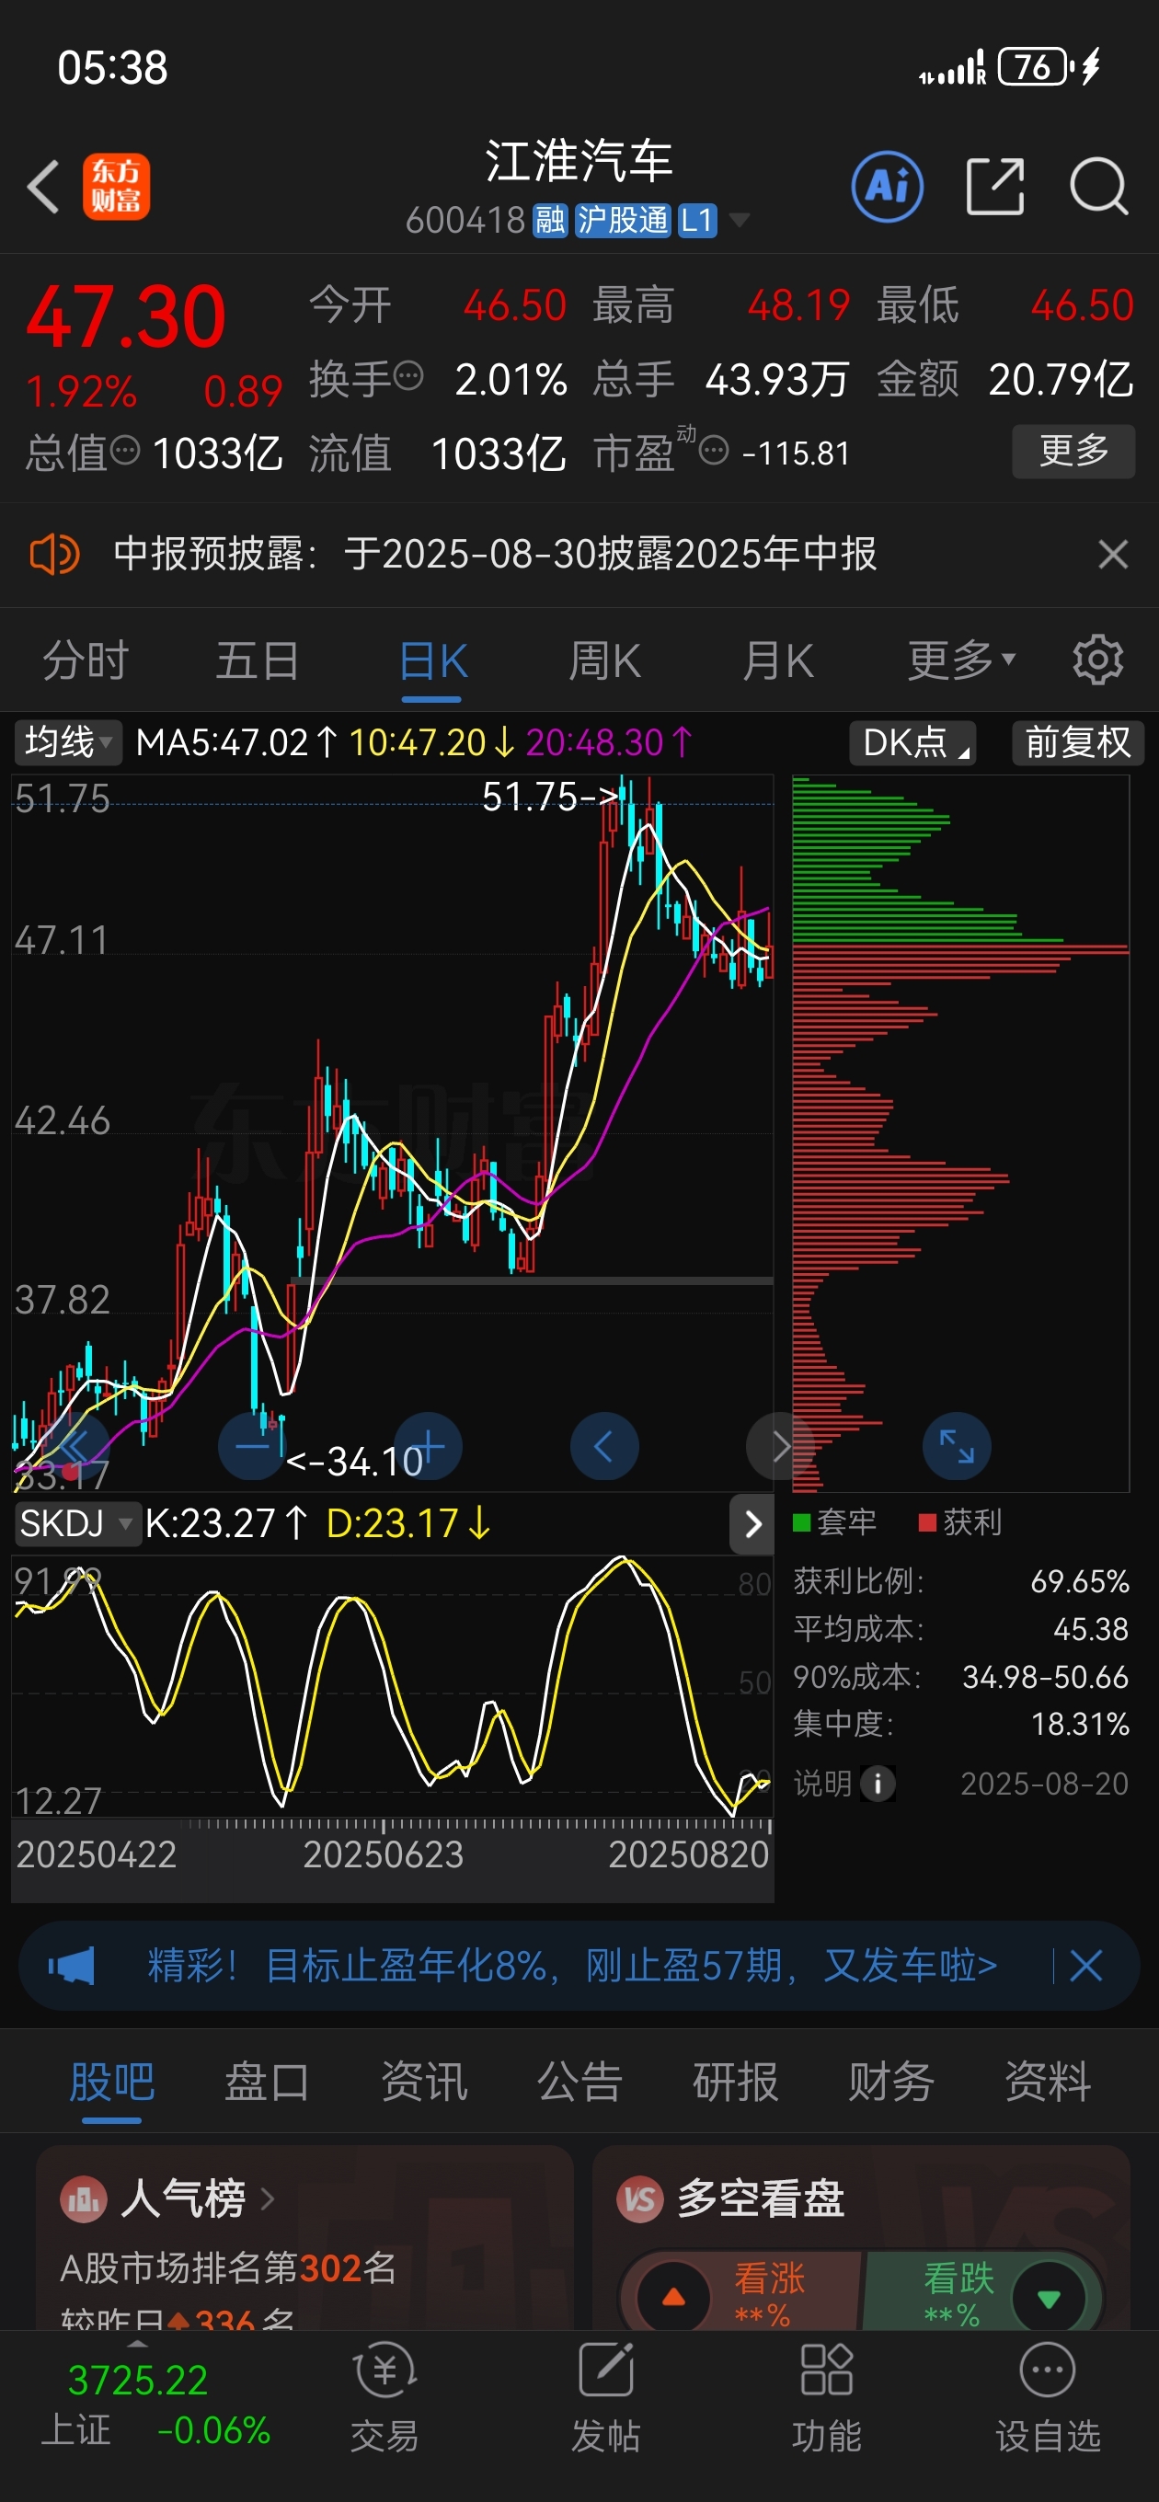Screen dimensions: 1159x2502
Task: Open the 目标止盈年化8% promo link
Action: (x=572, y=1967)
